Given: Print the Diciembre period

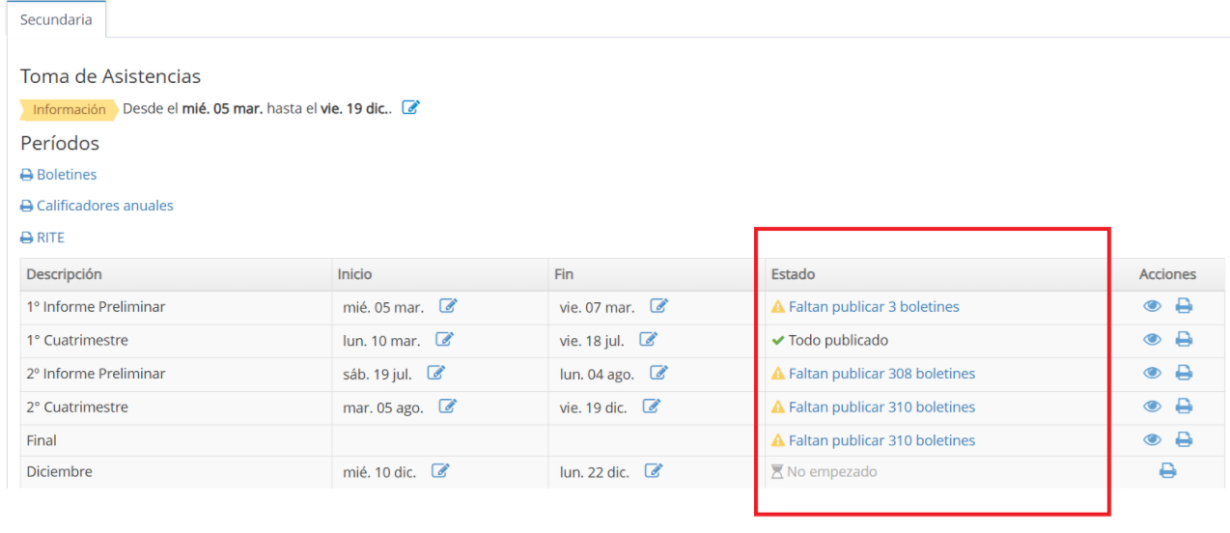Looking at the screenshot, I should click(x=1167, y=471).
